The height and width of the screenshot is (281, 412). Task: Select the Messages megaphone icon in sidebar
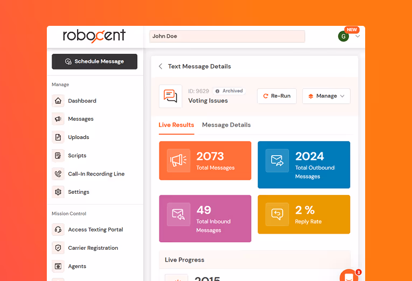tap(58, 119)
